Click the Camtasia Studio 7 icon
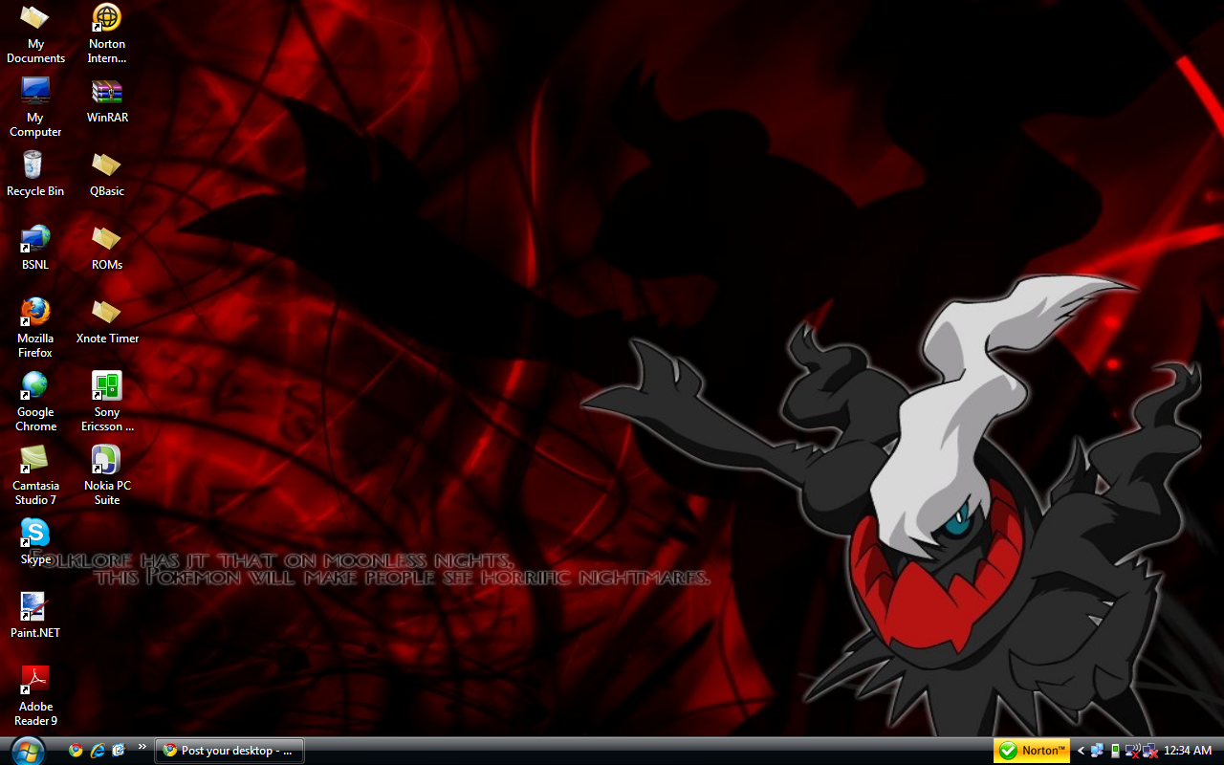 (x=35, y=460)
